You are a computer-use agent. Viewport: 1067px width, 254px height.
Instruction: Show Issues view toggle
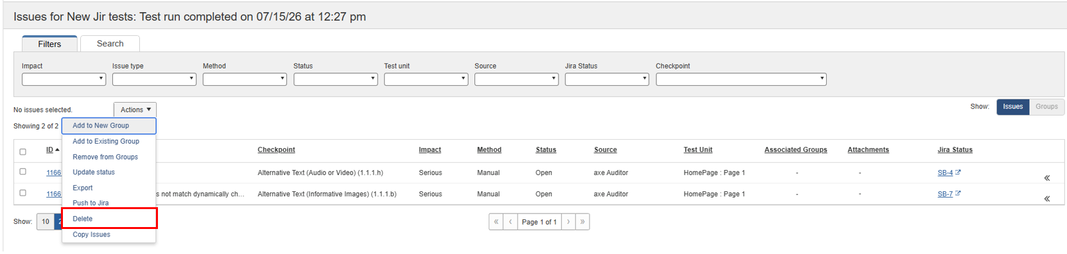(x=1013, y=107)
